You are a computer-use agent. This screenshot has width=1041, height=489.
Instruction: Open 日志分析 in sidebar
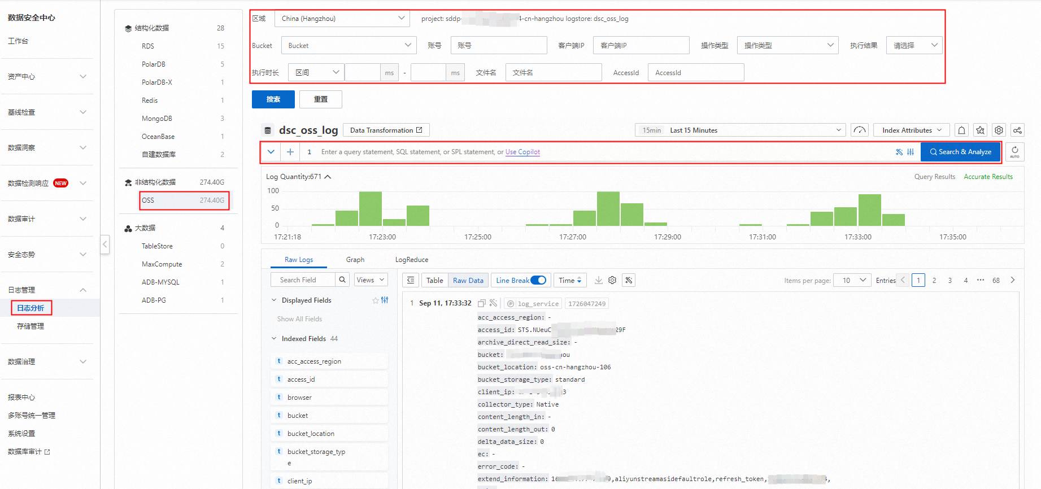pos(31,308)
